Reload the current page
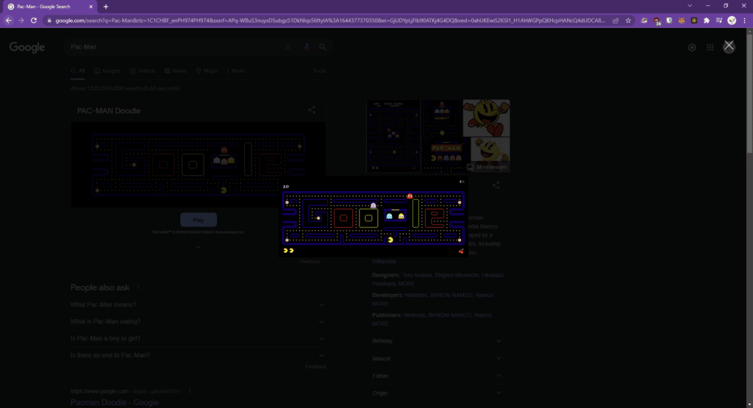Viewport: 753px width, 408px height. pyautogui.click(x=34, y=21)
